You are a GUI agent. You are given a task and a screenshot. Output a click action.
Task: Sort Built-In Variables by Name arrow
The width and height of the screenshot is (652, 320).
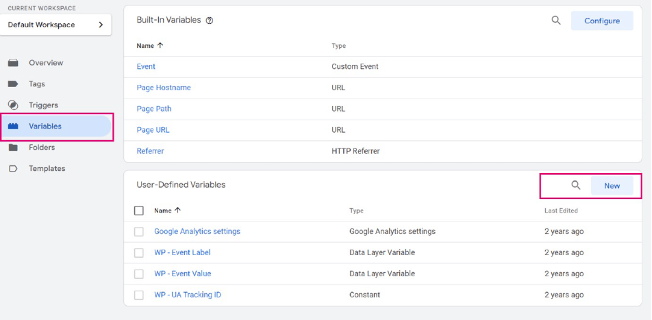(160, 46)
